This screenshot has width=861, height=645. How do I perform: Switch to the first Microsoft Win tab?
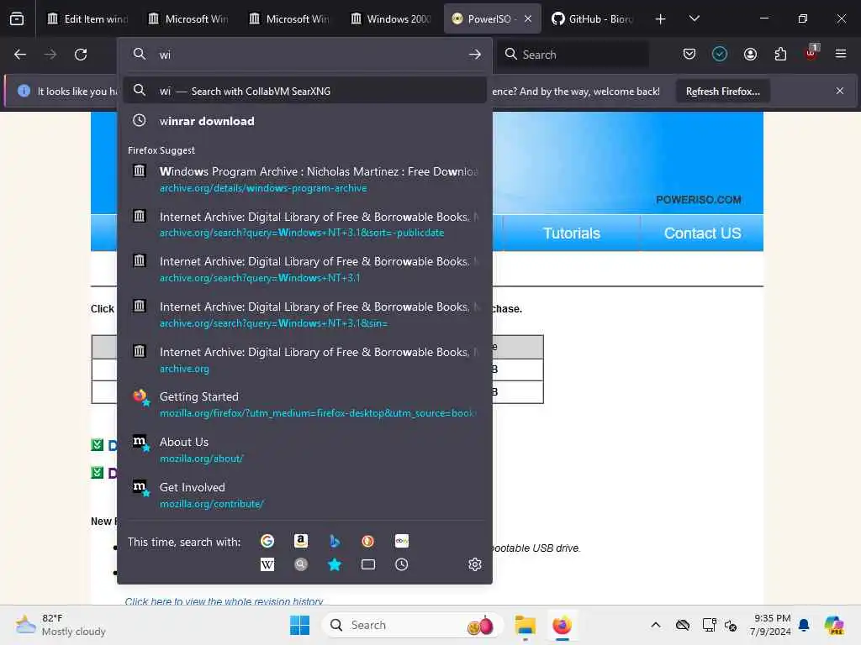click(188, 18)
